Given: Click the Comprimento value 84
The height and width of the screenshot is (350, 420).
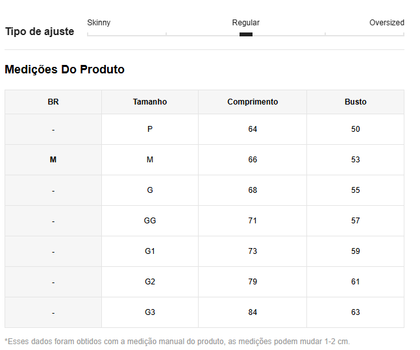Looking at the screenshot, I should point(253,312).
